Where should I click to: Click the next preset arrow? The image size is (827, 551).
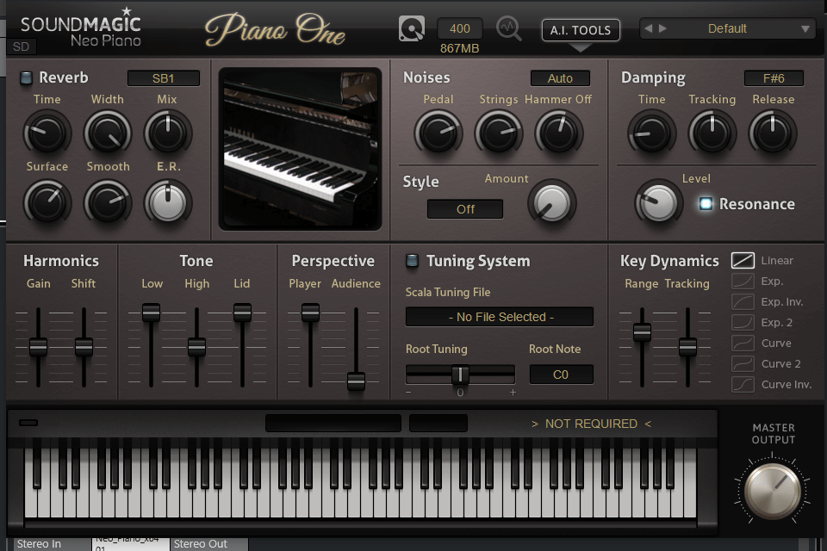[x=662, y=28]
